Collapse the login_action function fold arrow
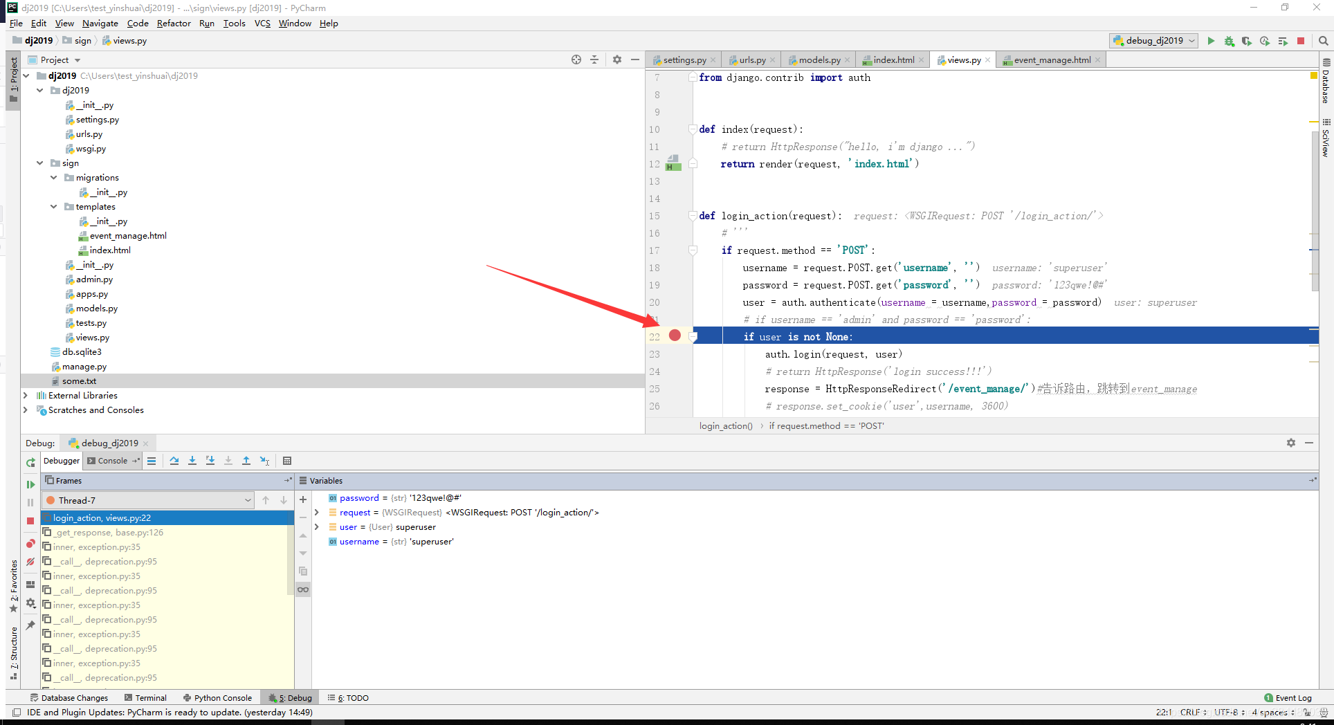Screen dimensions: 1334x725 (x=692, y=215)
